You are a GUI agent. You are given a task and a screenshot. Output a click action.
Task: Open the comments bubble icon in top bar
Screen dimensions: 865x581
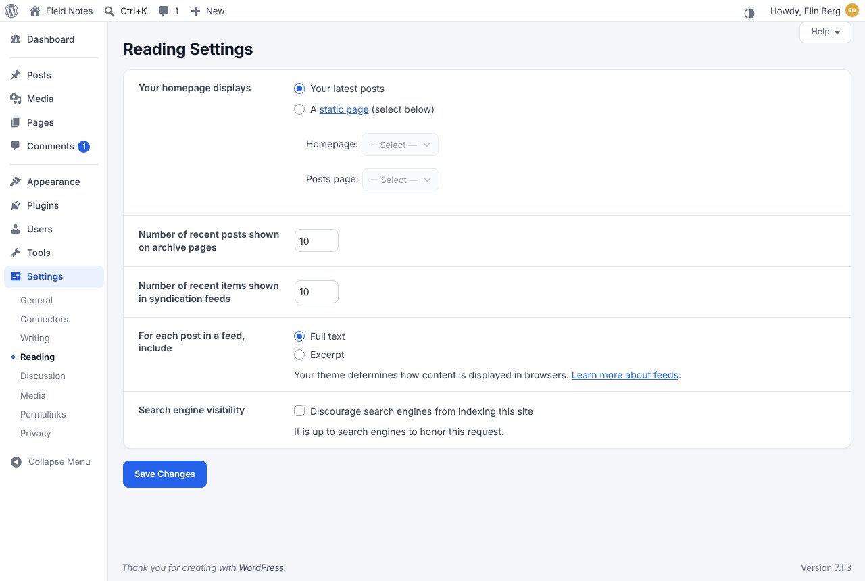(x=164, y=11)
